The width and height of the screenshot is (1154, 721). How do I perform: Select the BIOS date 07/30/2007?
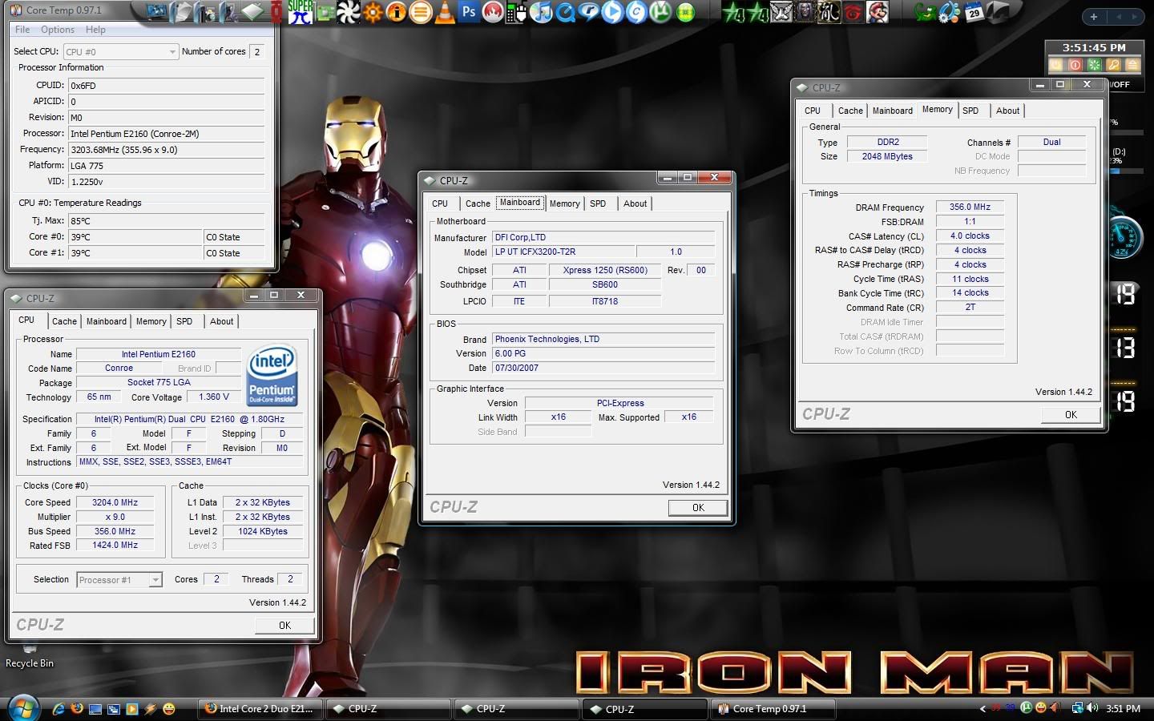pyautogui.click(x=603, y=369)
